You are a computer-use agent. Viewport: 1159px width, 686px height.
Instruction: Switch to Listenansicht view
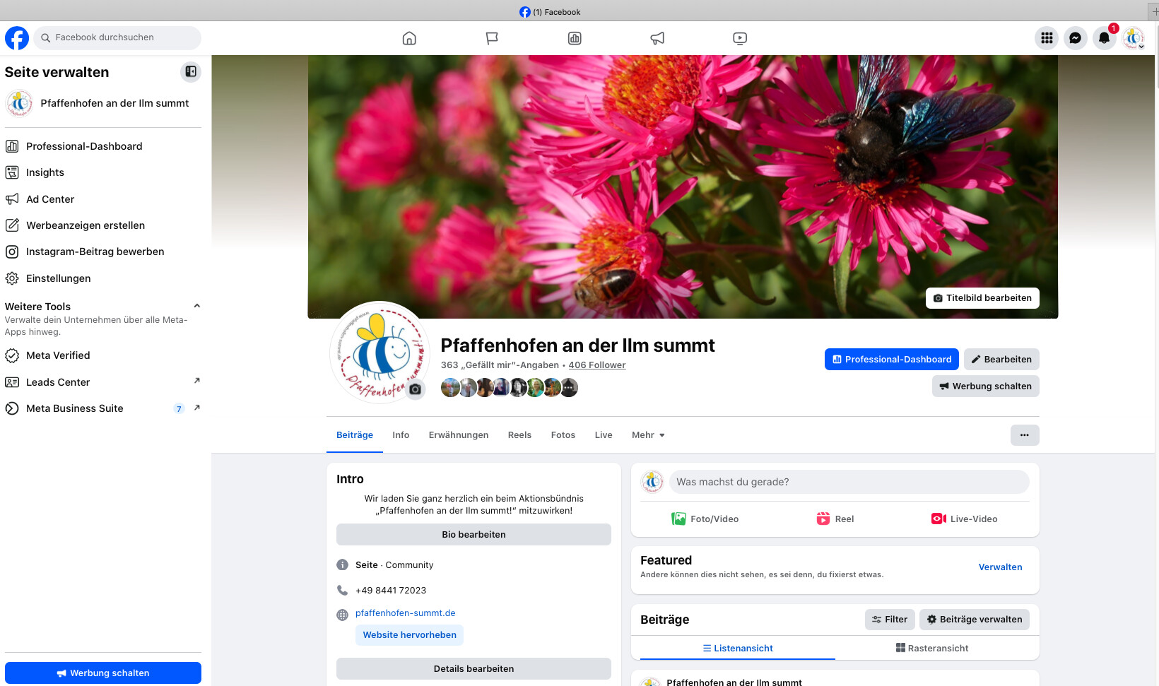(x=737, y=648)
